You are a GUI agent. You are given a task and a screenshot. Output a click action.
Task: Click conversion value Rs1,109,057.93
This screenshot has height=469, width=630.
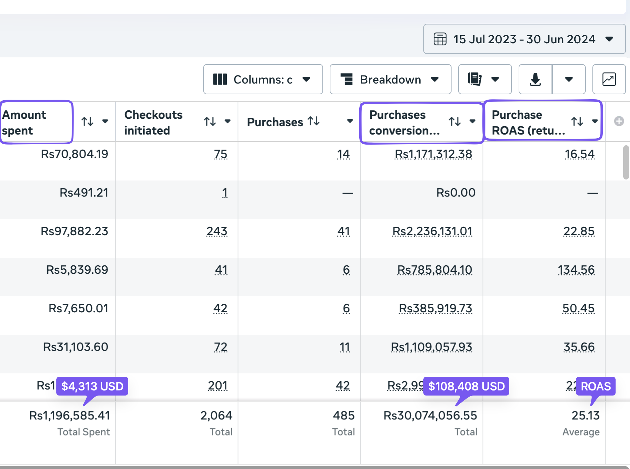[431, 347]
